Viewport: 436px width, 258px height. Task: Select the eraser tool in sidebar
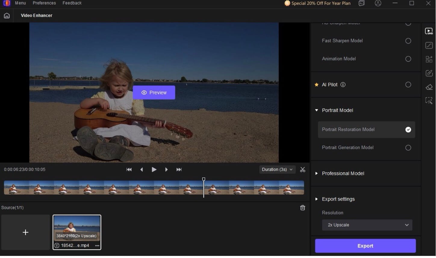click(x=429, y=87)
